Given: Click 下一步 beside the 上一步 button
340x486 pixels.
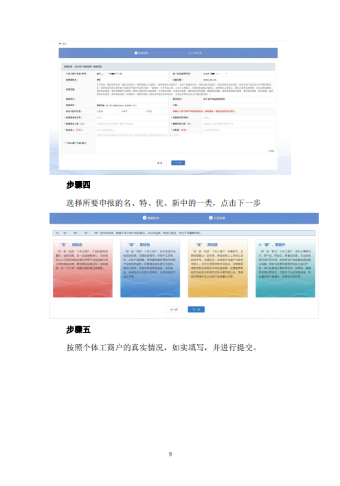Looking at the screenshot, I should pos(196,309).
